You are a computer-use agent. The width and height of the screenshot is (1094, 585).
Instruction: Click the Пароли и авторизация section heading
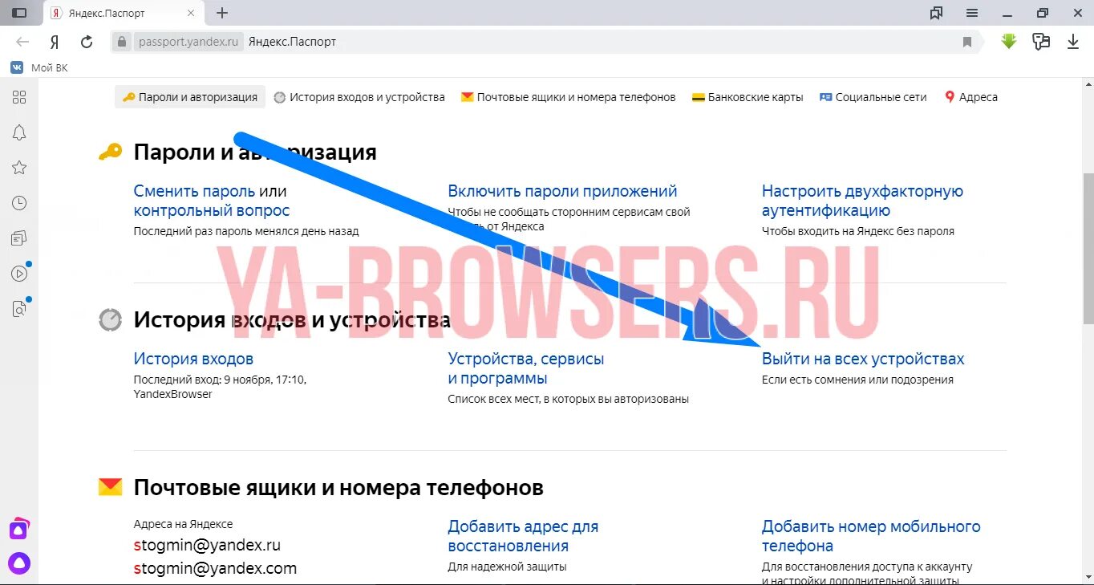255,152
